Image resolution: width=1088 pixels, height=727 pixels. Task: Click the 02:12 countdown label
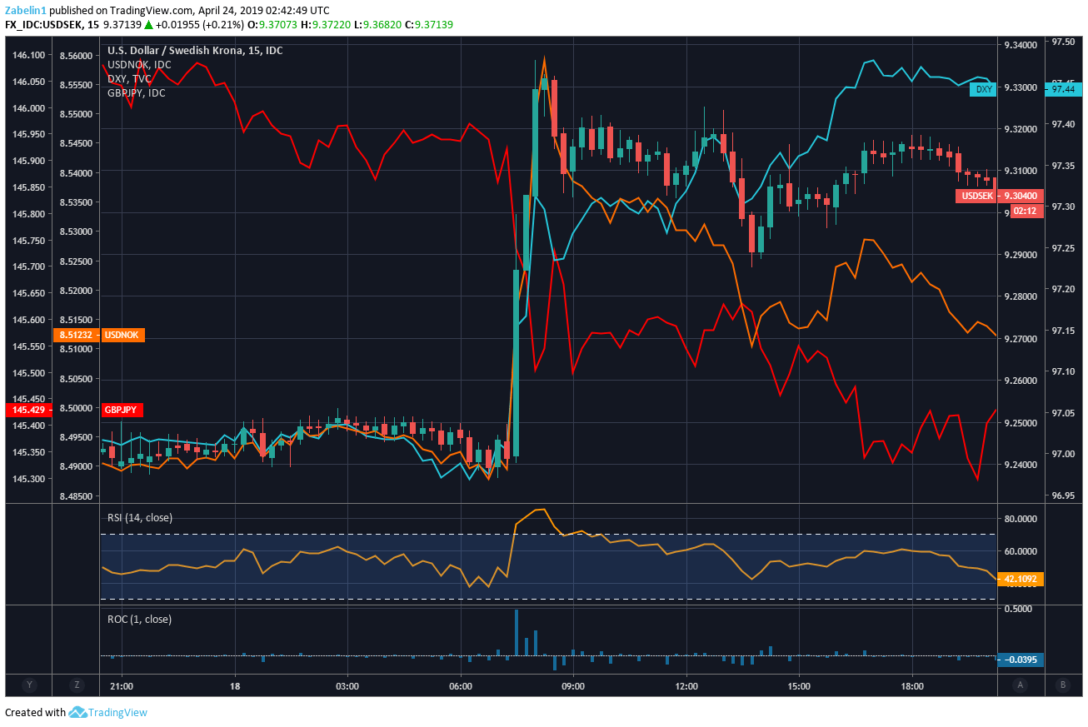coord(1025,211)
